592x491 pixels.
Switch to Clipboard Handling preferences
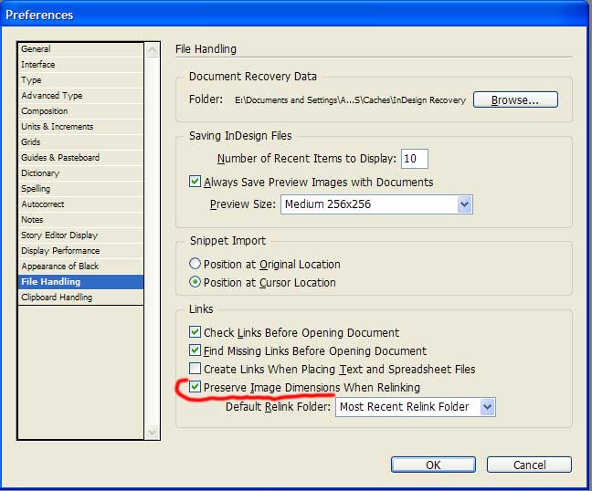(80, 297)
